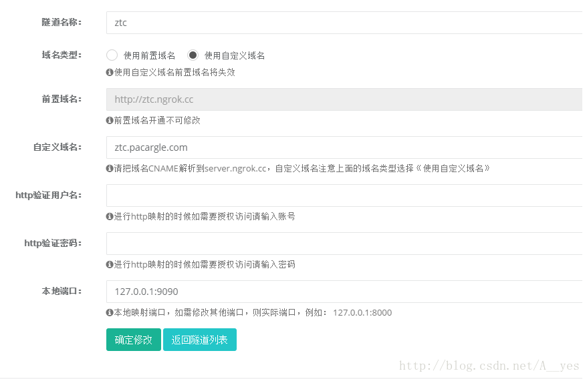The width and height of the screenshot is (587, 379).
Task: Click the 本地端口 label
Action: 62,291
